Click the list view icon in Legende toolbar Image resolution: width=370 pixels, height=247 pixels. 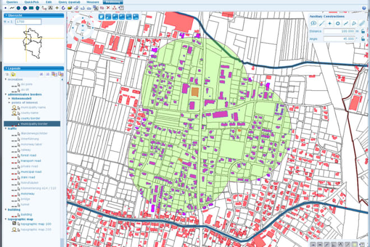click(x=7, y=74)
